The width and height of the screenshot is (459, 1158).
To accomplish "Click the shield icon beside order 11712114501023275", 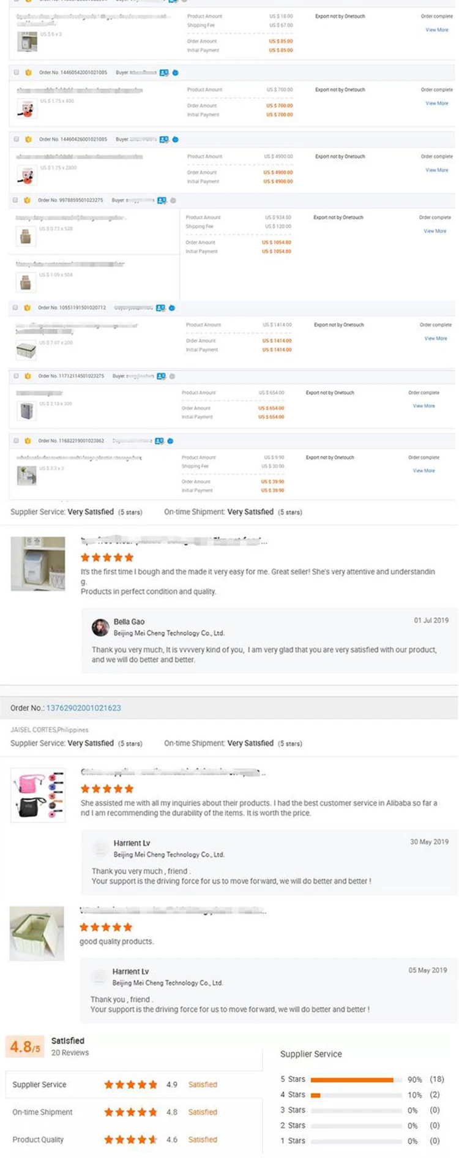I will [x=28, y=376].
